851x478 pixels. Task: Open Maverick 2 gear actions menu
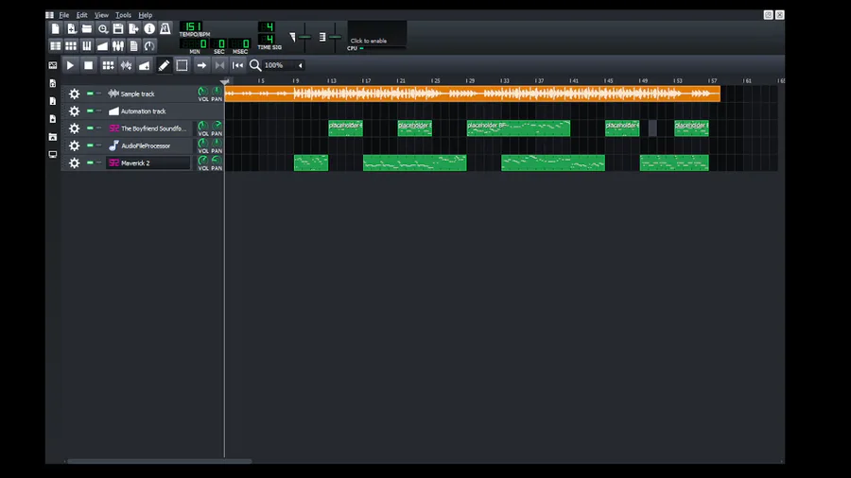tap(75, 162)
